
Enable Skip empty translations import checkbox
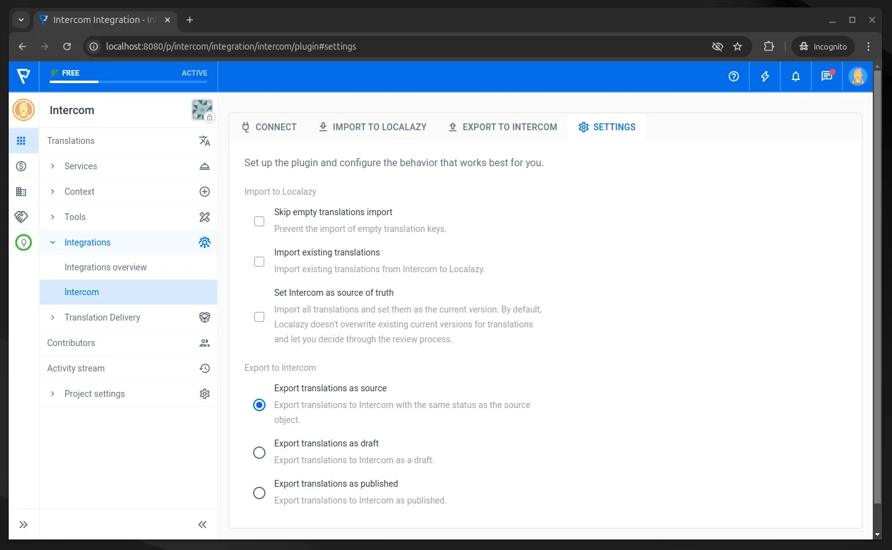pos(259,221)
